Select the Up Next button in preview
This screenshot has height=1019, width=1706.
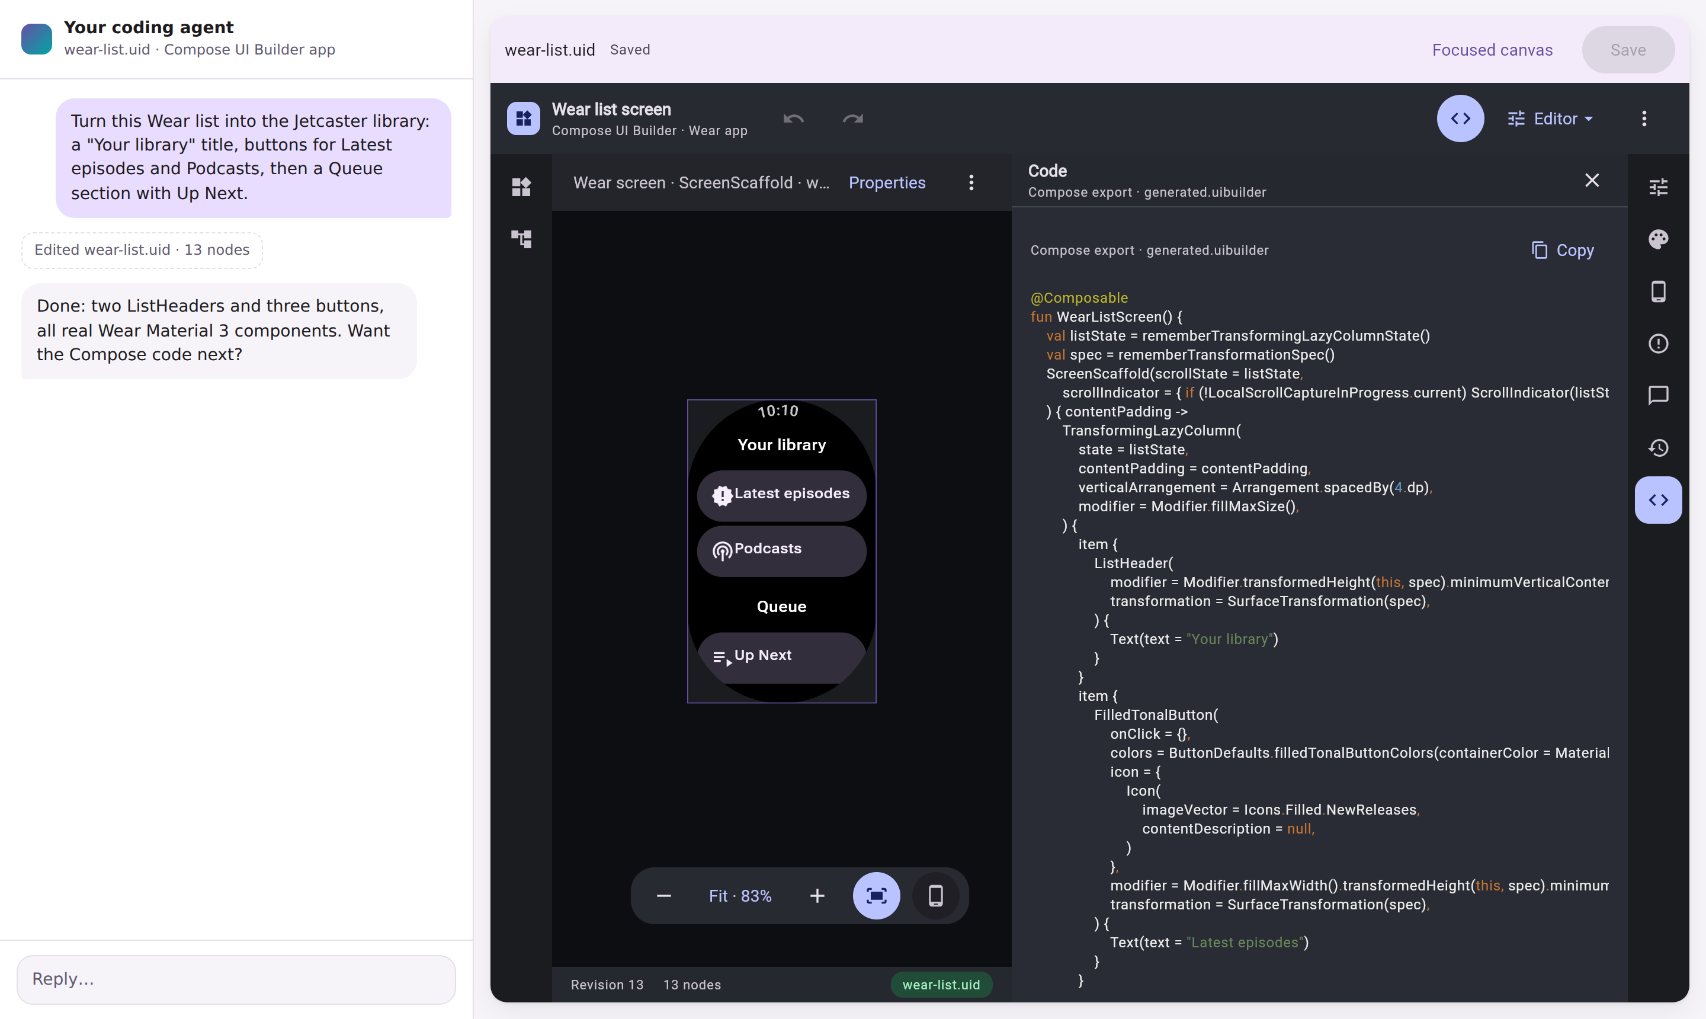(x=781, y=656)
